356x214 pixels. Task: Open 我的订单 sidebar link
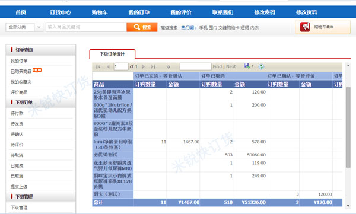click(19, 61)
